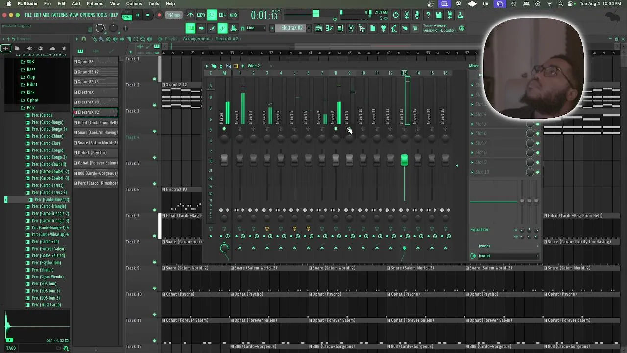627x353 pixels.
Task: Toggle typing keyboard to piano
Action: [190, 28]
